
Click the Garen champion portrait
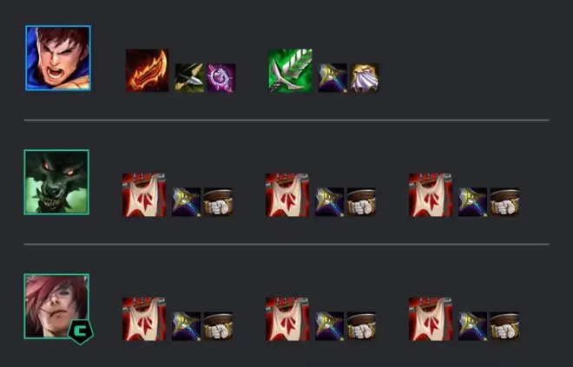(58, 58)
